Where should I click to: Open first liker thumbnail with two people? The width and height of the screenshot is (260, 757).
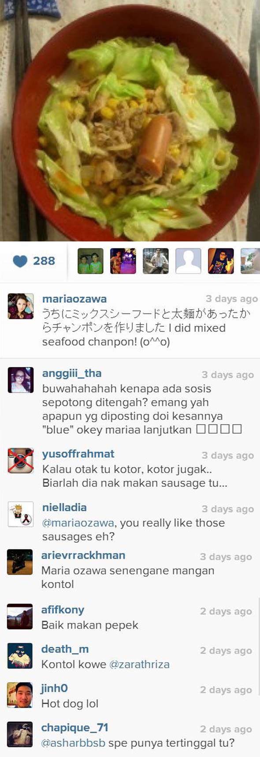point(90,261)
